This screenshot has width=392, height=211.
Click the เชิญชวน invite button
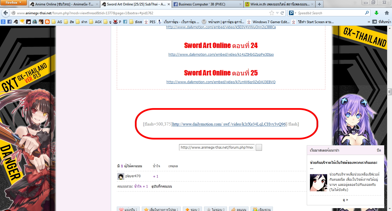(x=262, y=210)
